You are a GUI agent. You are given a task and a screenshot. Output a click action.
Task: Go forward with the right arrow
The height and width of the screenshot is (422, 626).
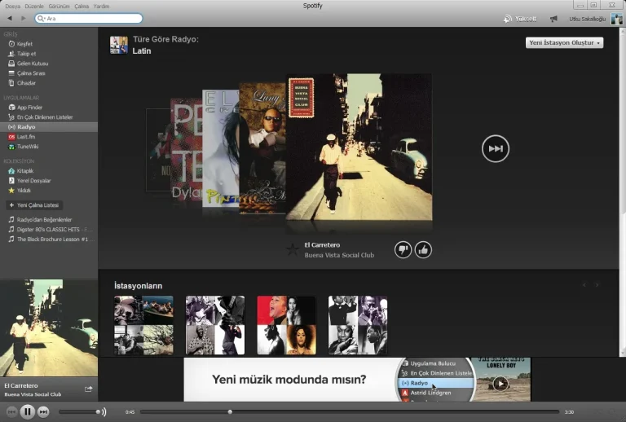23,19
